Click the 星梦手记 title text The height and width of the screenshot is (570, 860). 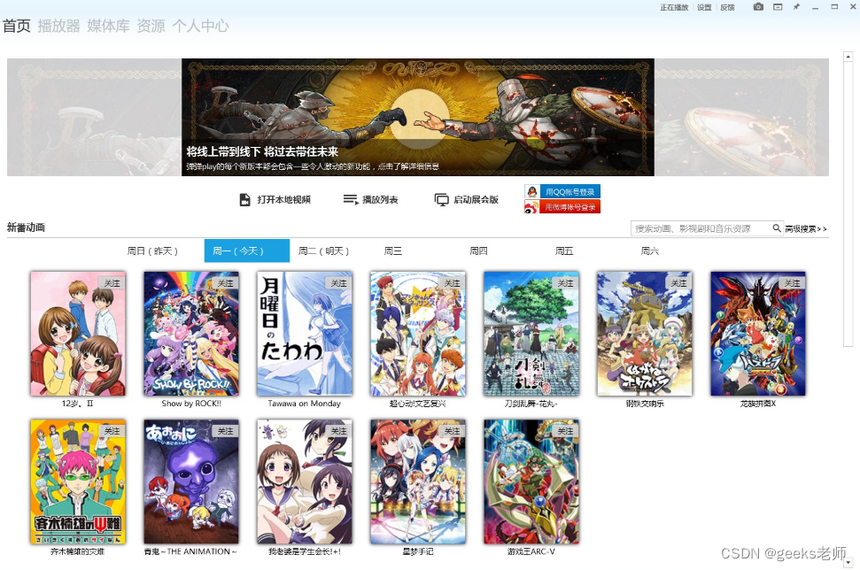pos(418,552)
